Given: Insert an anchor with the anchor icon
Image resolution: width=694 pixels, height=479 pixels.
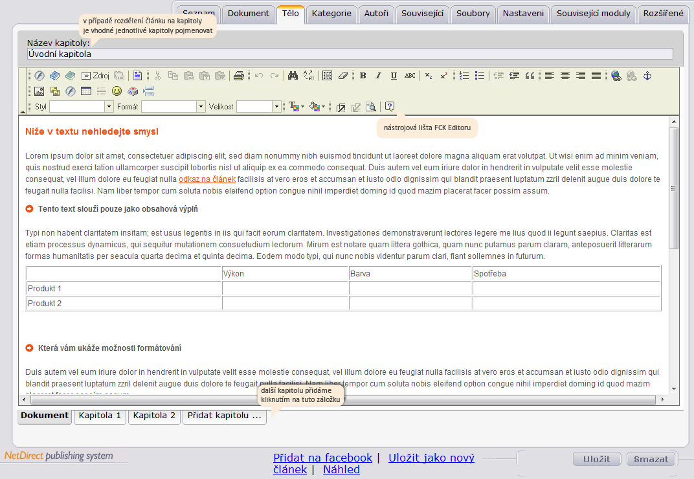Looking at the screenshot, I should coord(647,76).
